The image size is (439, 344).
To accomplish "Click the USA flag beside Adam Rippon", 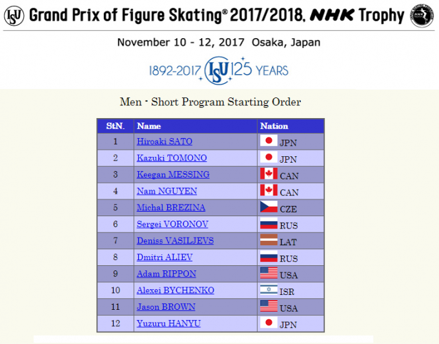I will pos(268,274).
